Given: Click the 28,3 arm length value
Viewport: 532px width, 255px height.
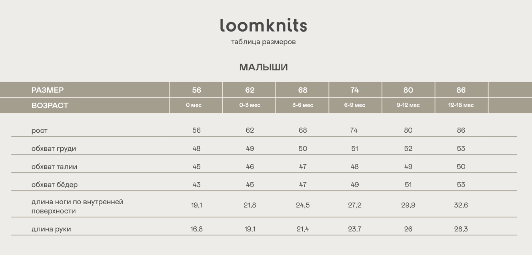Looking at the screenshot, I should pyautogui.click(x=461, y=229).
